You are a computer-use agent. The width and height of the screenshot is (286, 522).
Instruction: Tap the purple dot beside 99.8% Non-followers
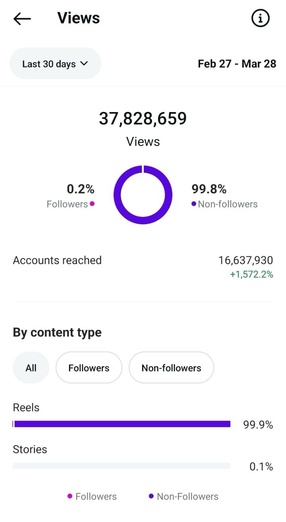click(194, 204)
